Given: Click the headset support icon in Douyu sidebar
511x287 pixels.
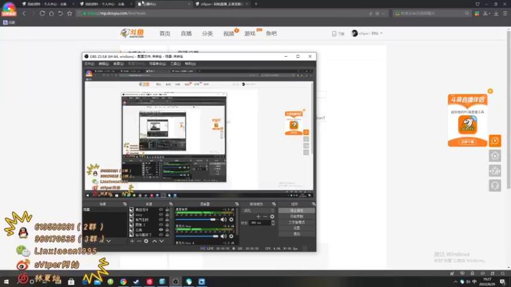Looking at the screenshot, I should [x=494, y=186].
